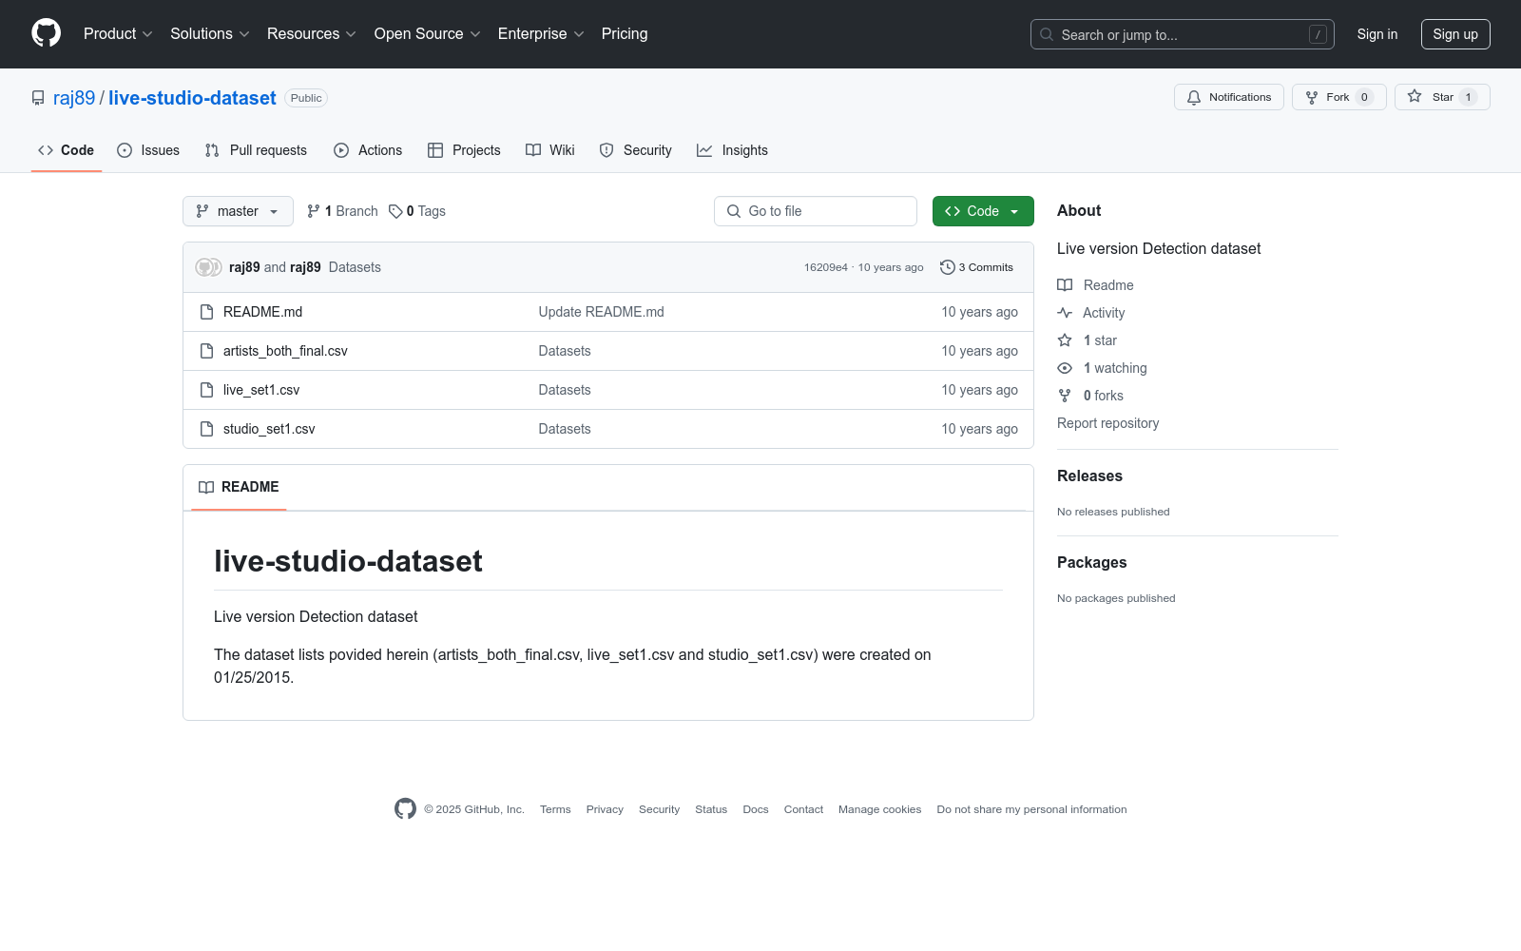Image resolution: width=1521 pixels, height=951 pixels.
Task: Click the book icon beside README heading
Action: coord(206,487)
